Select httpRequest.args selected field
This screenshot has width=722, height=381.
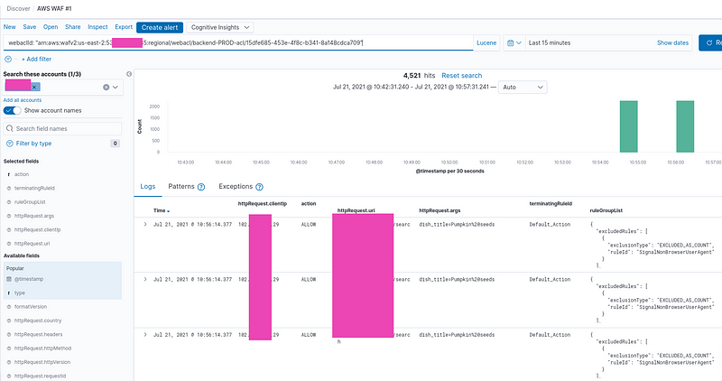click(x=33, y=216)
